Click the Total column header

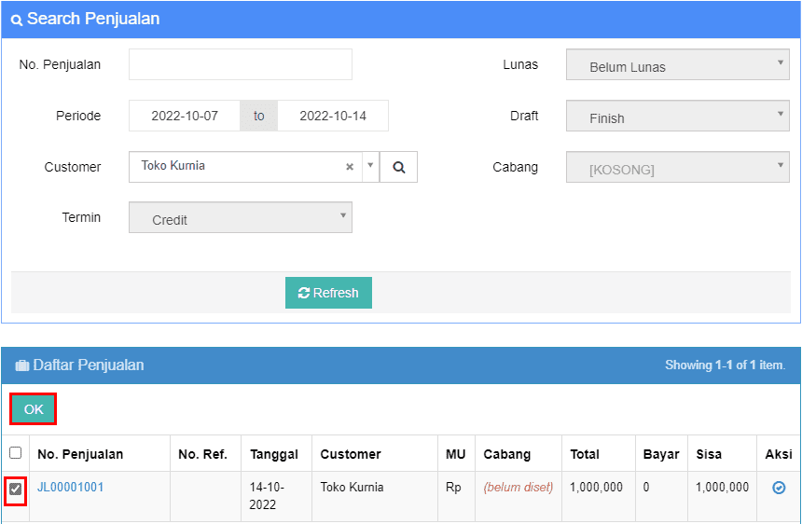(x=585, y=454)
